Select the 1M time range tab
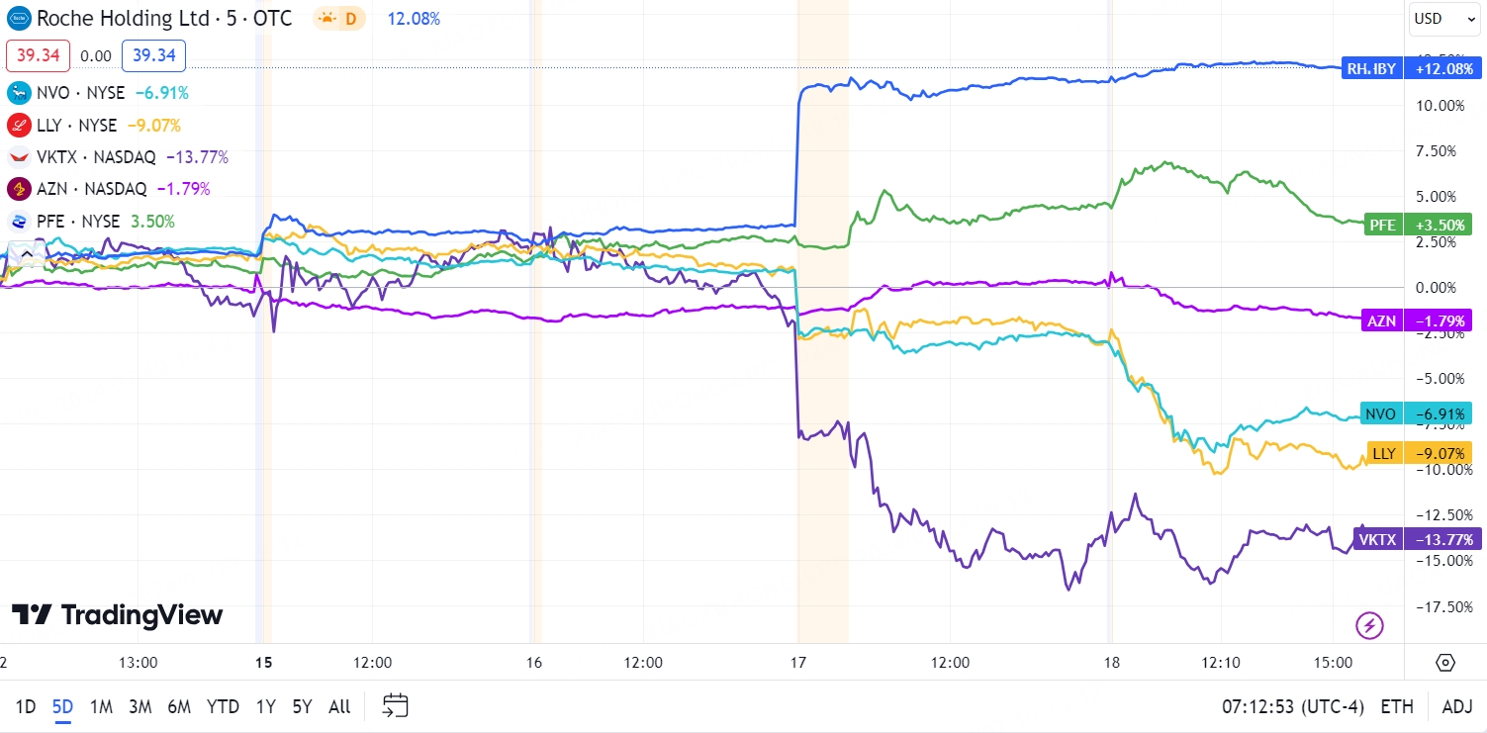 point(101,706)
